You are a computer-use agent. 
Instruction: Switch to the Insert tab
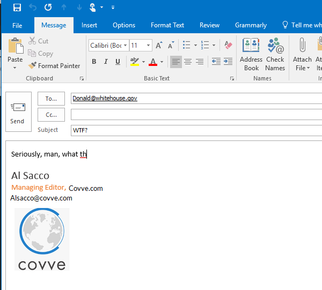(89, 25)
